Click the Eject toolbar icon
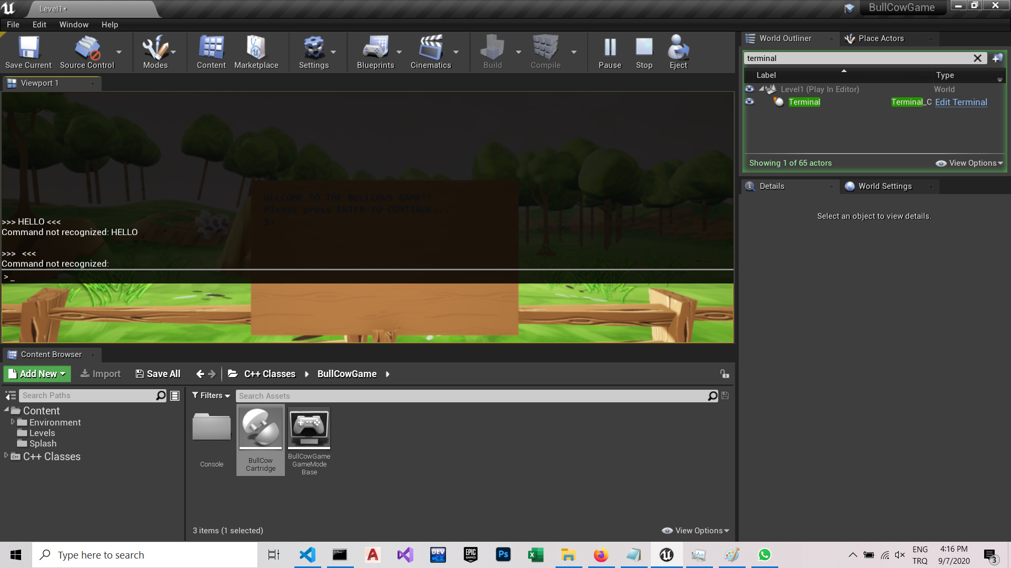 pos(678,52)
